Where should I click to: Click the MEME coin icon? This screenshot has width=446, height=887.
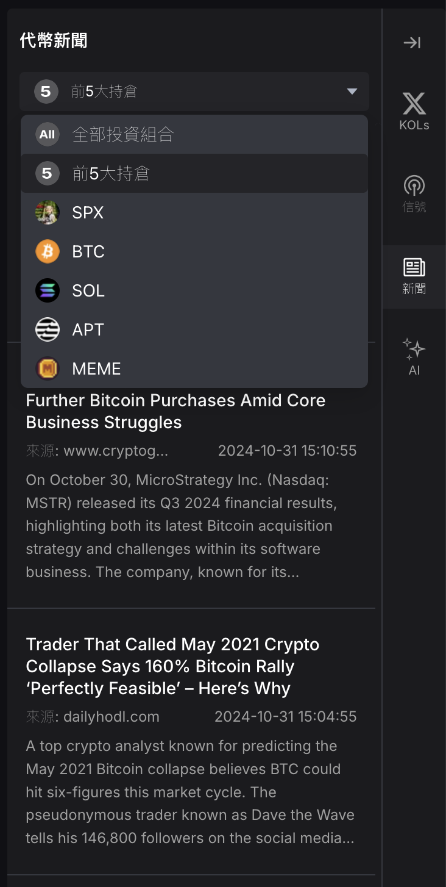pos(48,369)
